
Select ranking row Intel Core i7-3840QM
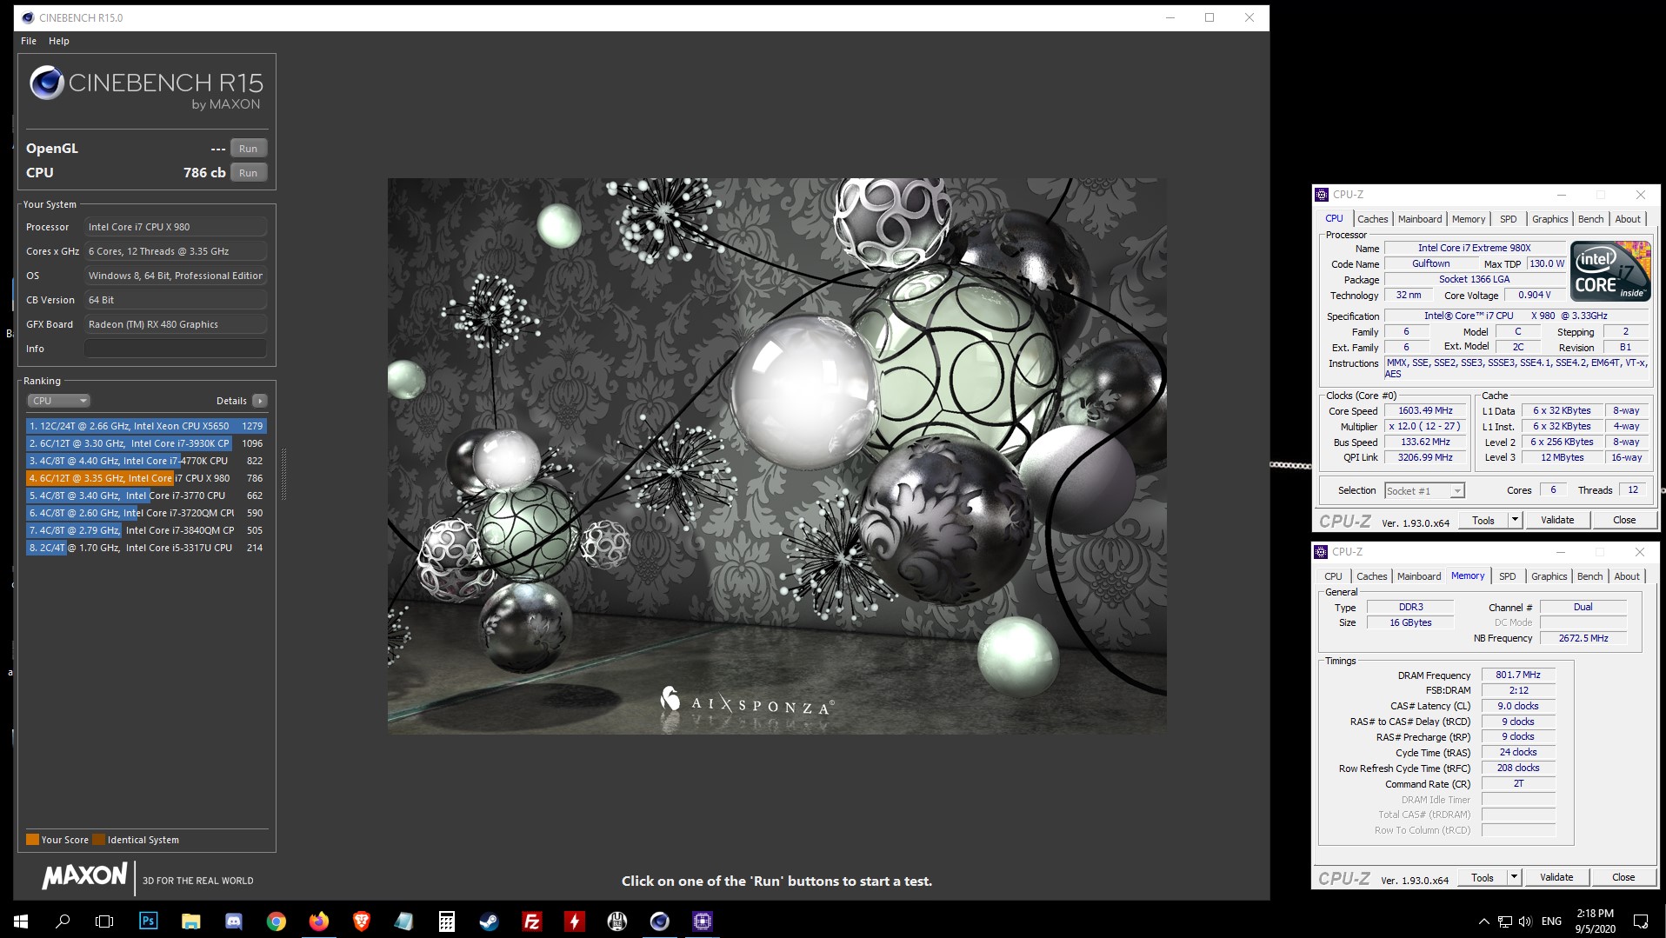(146, 530)
